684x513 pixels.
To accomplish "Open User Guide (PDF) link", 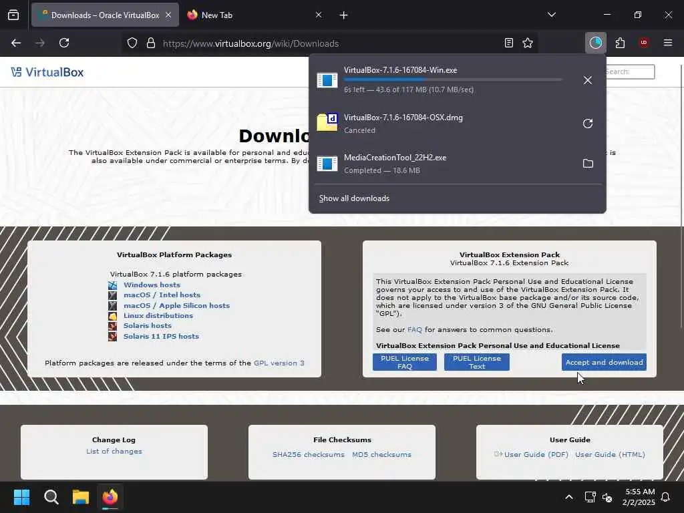I will (x=536, y=454).
